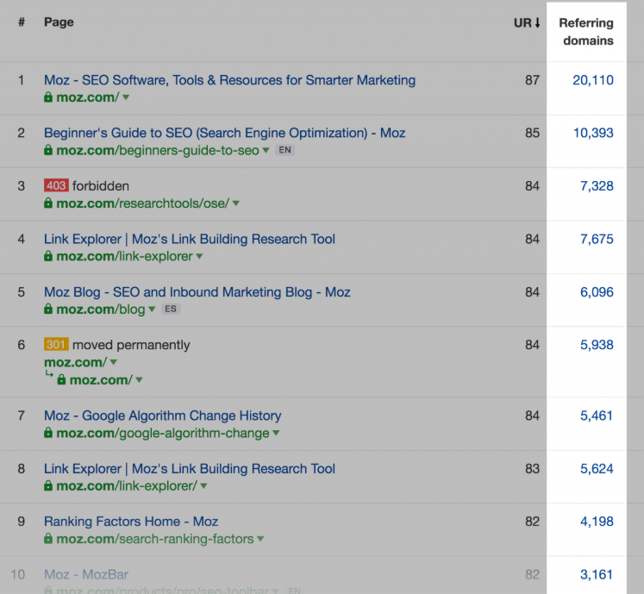The height and width of the screenshot is (594, 644).
Task: Click the moz.com/researchtools/ose/ URL
Action: point(142,203)
